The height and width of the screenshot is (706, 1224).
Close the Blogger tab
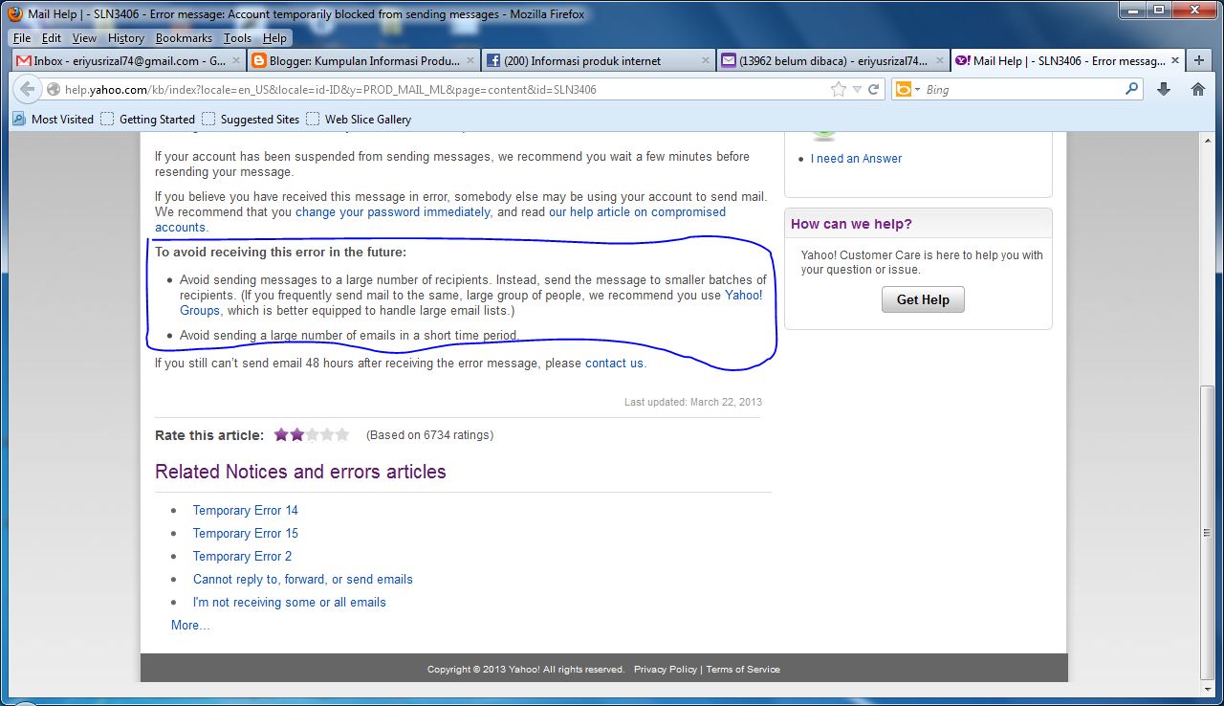coord(470,60)
